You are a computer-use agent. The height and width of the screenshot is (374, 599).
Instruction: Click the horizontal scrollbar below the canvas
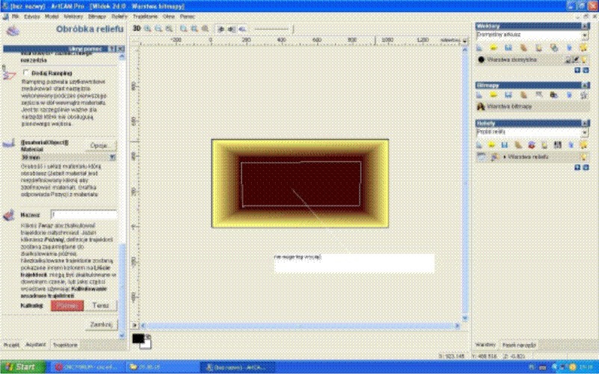[x=300, y=325]
